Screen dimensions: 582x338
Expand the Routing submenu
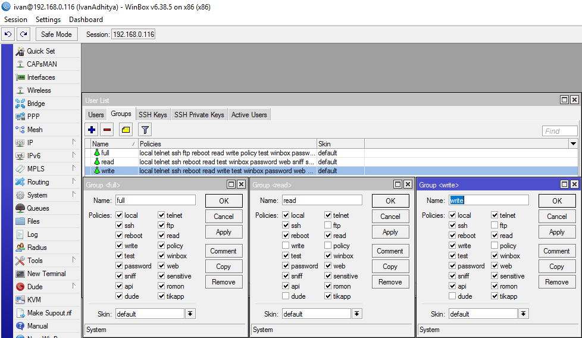(x=74, y=181)
